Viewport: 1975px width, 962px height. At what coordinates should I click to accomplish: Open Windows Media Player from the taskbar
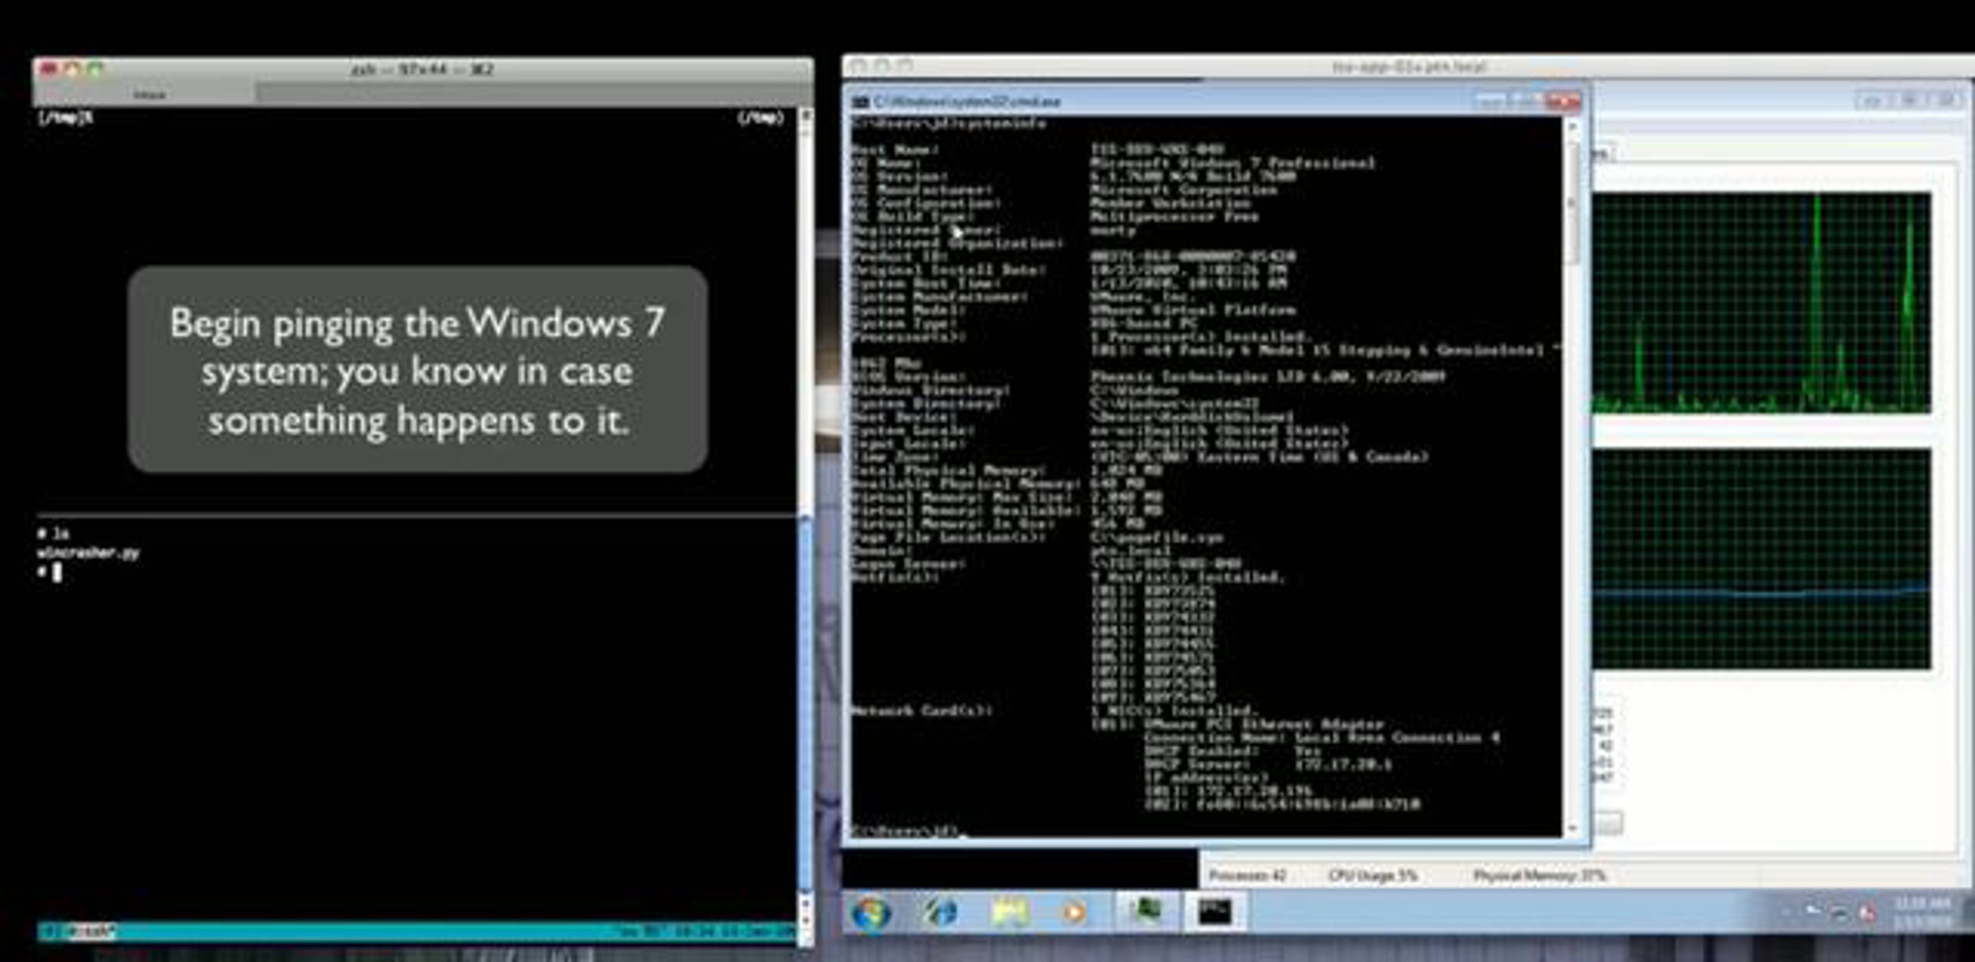tap(1074, 913)
